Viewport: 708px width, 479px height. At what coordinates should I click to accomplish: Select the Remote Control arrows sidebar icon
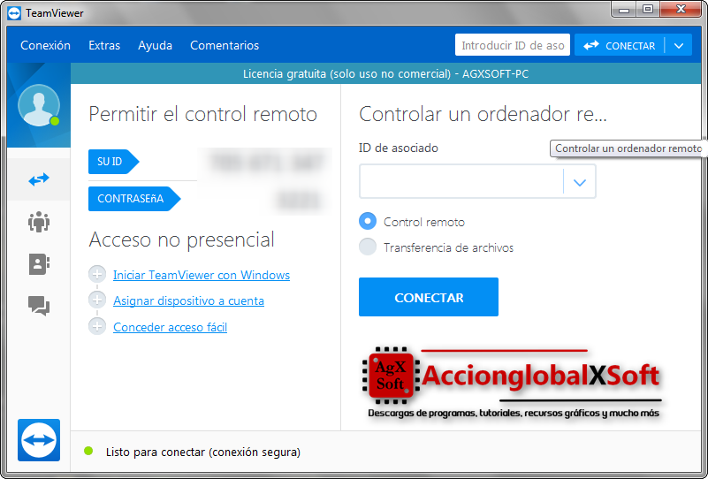point(39,179)
